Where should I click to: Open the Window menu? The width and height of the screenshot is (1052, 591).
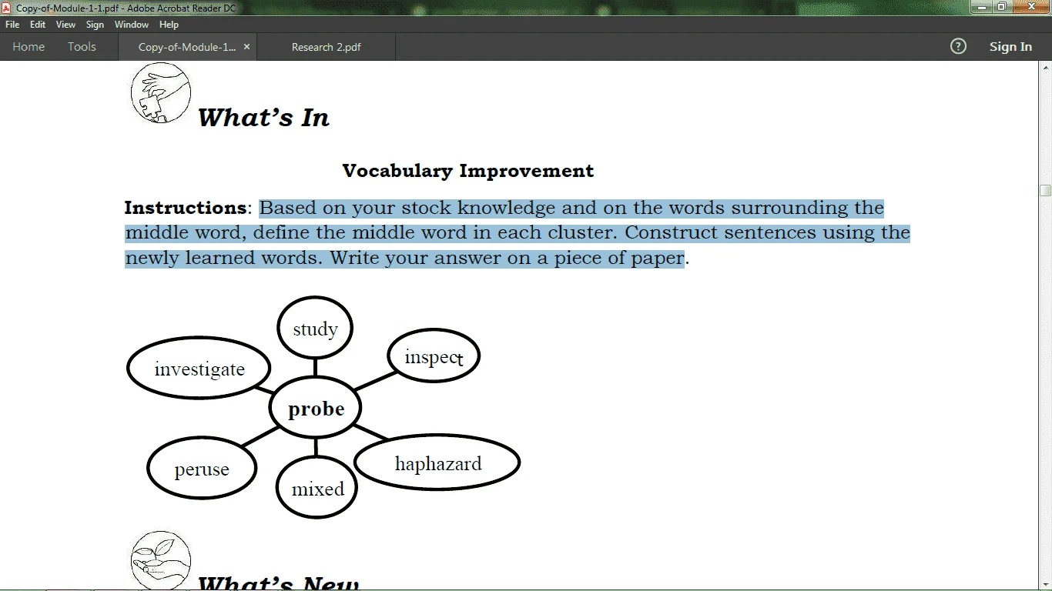click(132, 25)
